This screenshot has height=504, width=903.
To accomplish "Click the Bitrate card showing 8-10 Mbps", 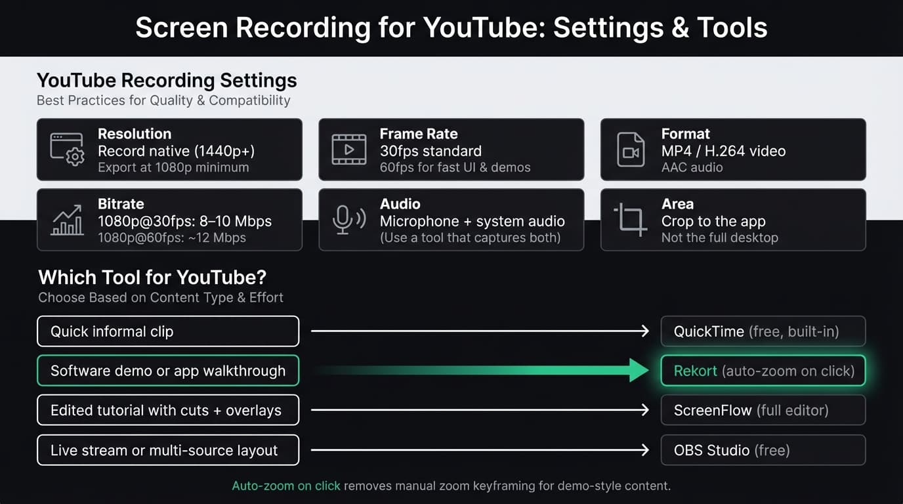I will tap(169, 219).
